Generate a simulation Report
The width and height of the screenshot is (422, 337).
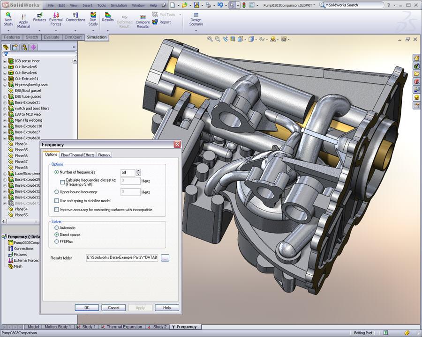point(162,22)
